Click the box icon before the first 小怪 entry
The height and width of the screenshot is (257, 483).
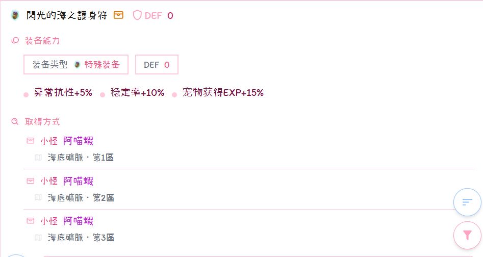coord(31,141)
